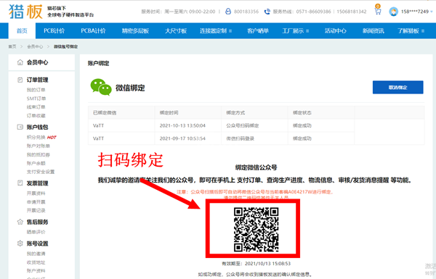Click the gear icon beside 账号设置
Image resolution: width=436 pixels, height=279 pixels.
point(20,243)
